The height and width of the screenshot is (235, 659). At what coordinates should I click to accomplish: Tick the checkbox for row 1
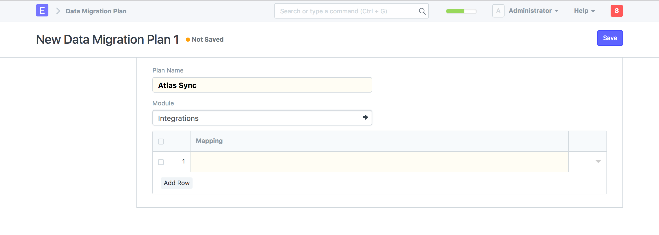[161, 162]
